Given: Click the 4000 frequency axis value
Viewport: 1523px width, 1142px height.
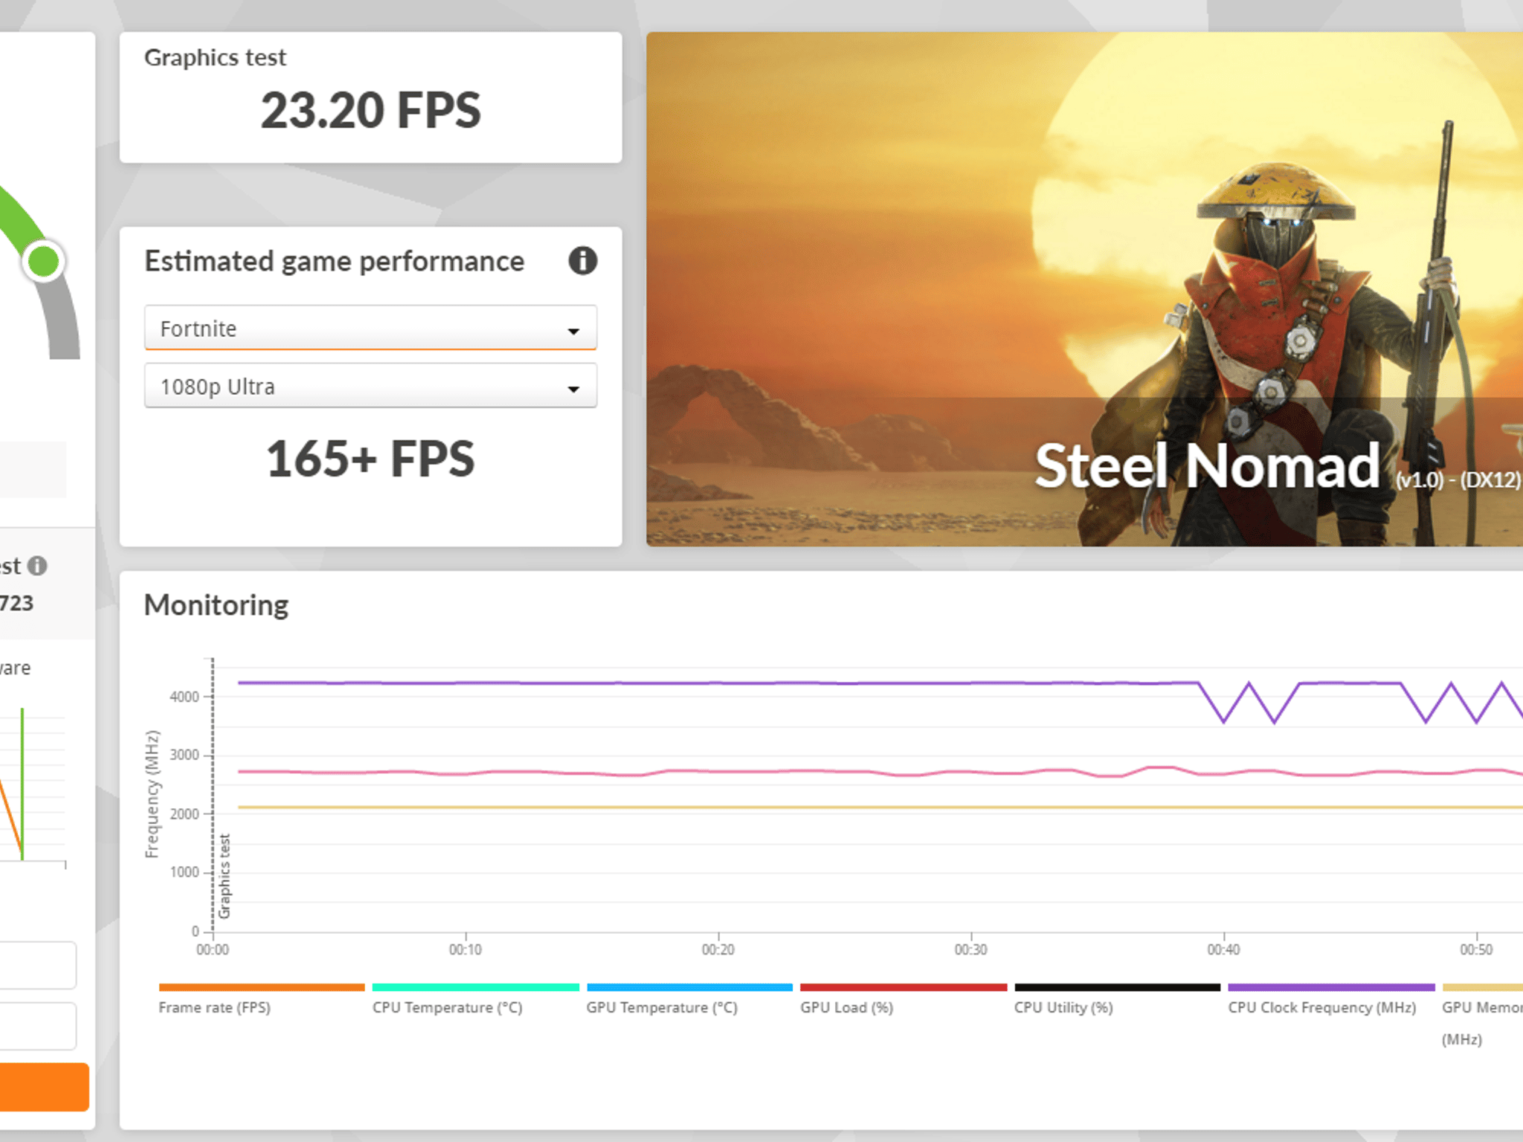Looking at the screenshot, I should [x=184, y=697].
